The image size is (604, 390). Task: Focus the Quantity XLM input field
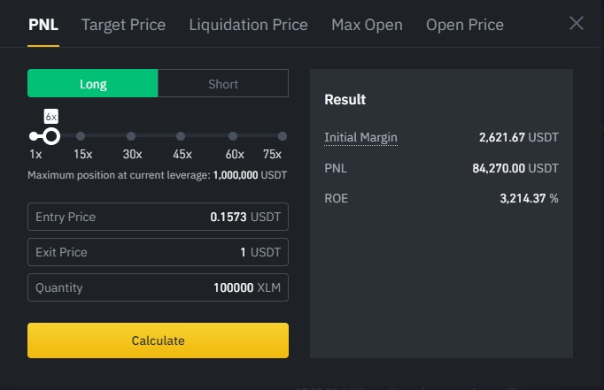[x=158, y=287]
